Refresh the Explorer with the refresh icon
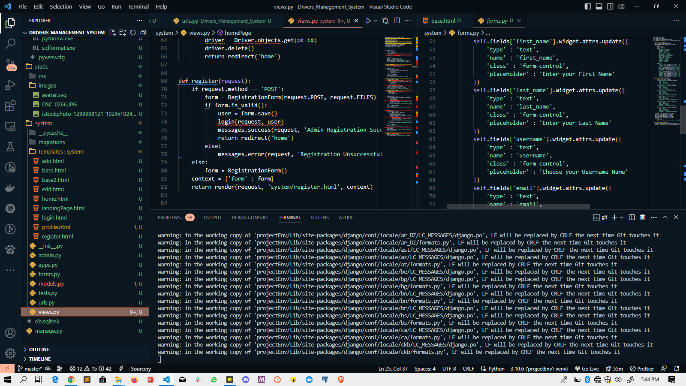 [132, 32]
